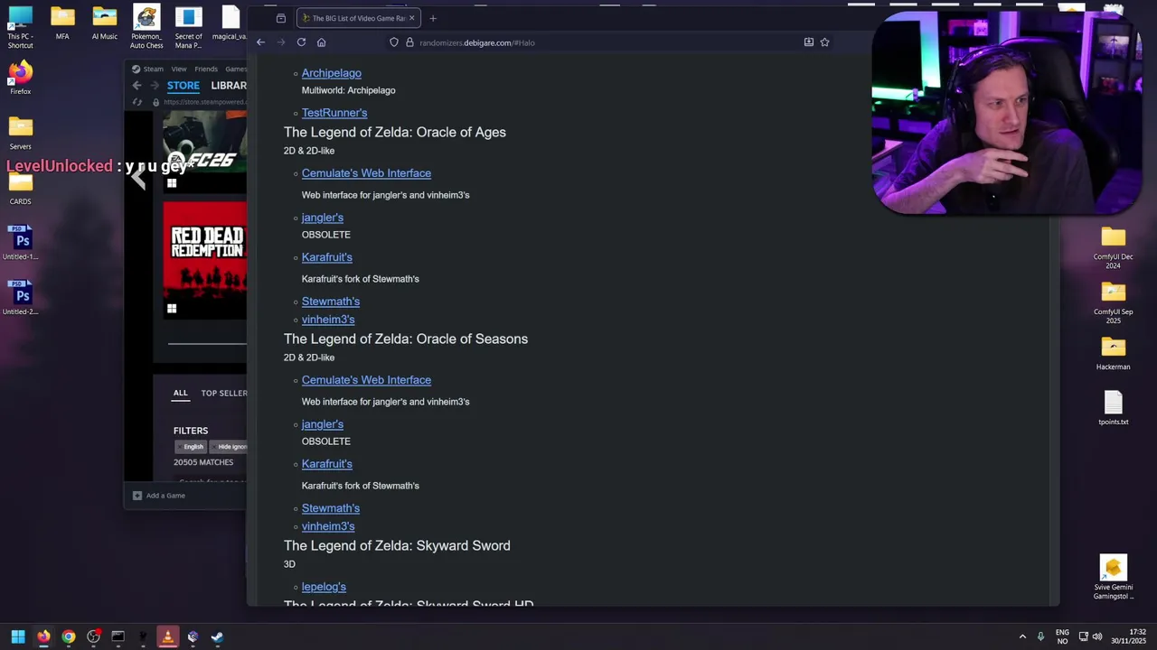Viewport: 1157px width, 650px height.
Task: Open Firefox from the taskbar
Action: 43,636
